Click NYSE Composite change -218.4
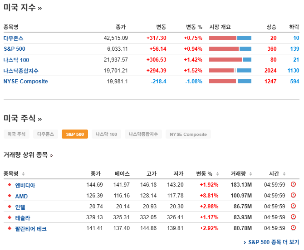304x250 pixels. (x=158, y=82)
